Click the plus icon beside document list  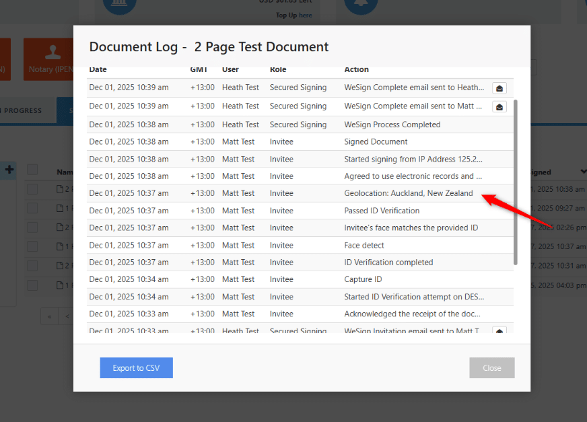point(9,170)
